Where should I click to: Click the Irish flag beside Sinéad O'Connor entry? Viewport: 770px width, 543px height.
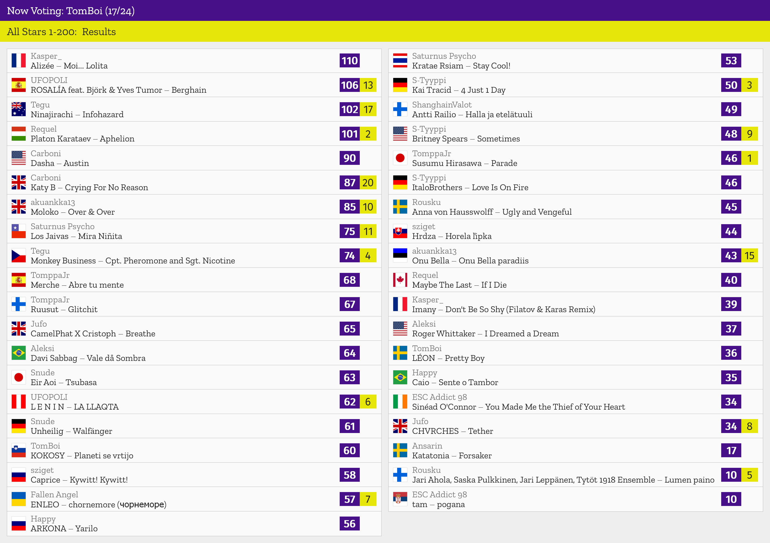click(400, 402)
